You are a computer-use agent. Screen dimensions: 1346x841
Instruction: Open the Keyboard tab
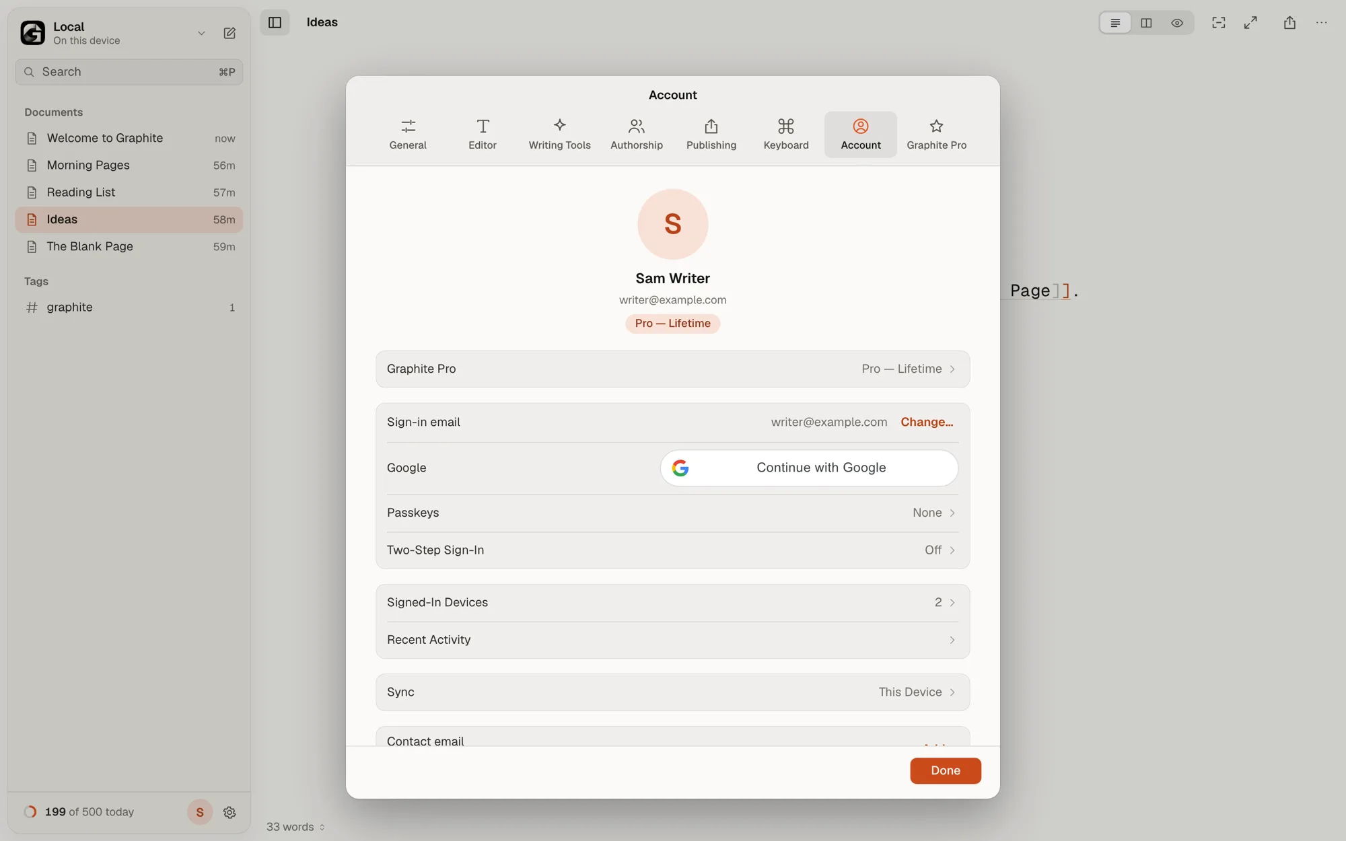(786, 135)
